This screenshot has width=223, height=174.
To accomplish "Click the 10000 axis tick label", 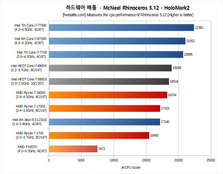I will 114,160.
